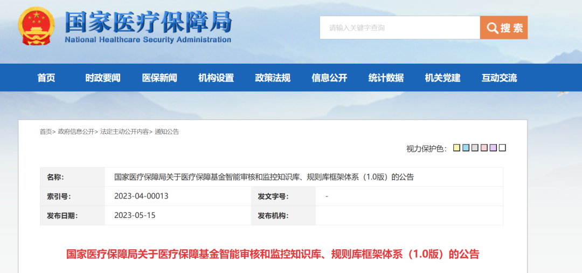Go to 医保新闻 section
The height and width of the screenshot is (273, 582).
click(160, 78)
